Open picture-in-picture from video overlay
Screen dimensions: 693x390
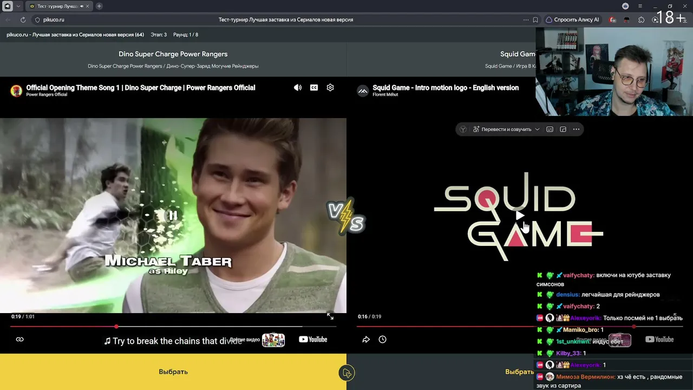(x=563, y=129)
